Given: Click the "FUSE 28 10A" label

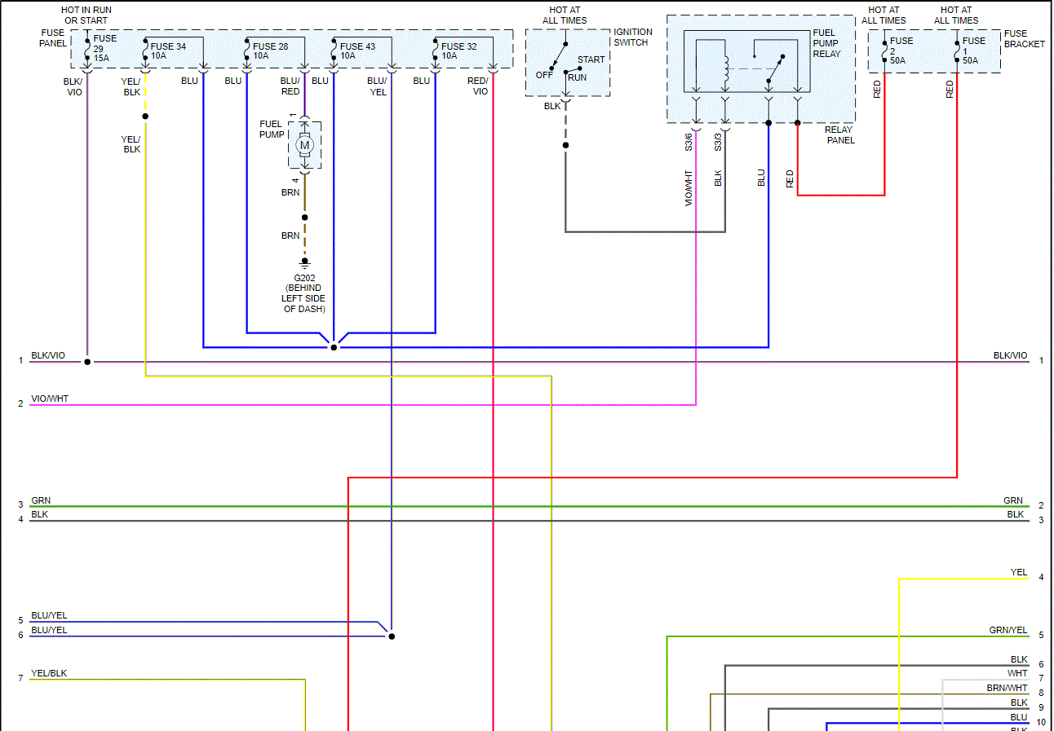Looking at the screenshot, I should pos(270,51).
